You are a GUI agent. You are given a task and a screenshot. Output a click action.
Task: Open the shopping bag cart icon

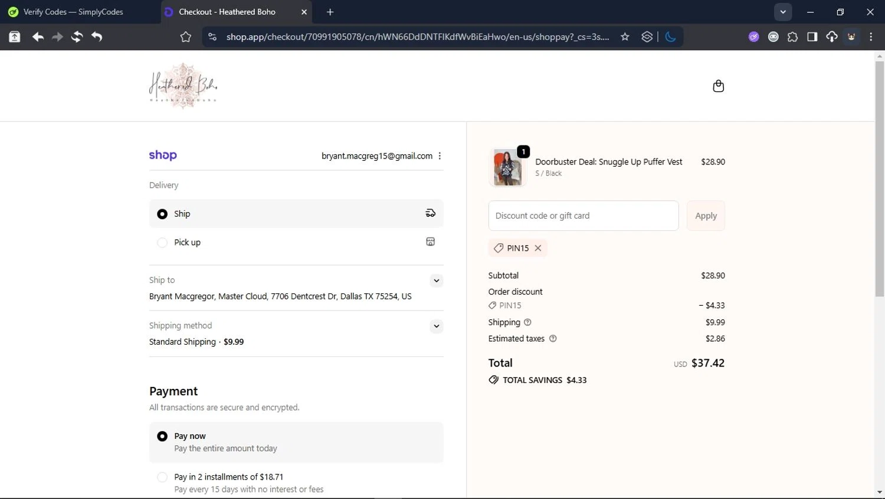pos(718,86)
